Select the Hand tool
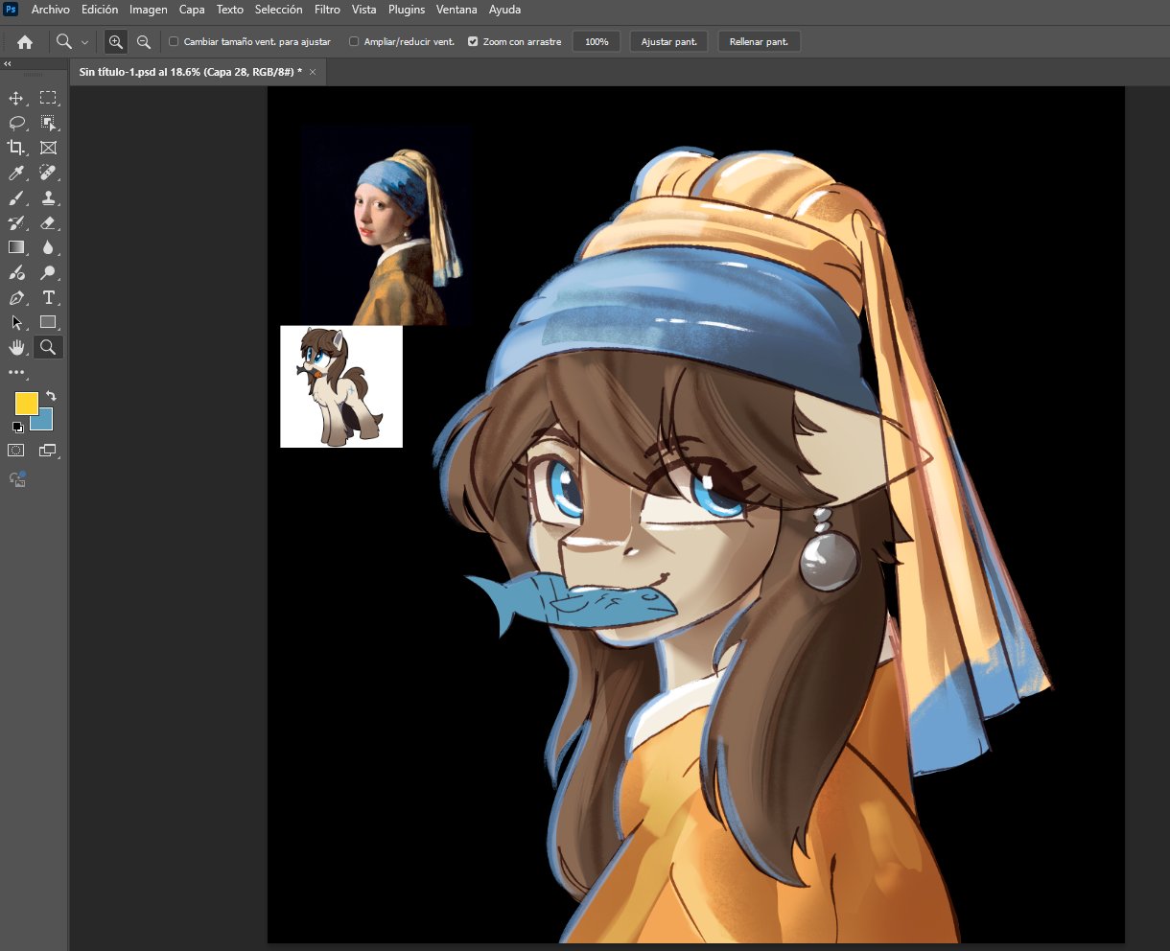The width and height of the screenshot is (1170, 951). (16, 347)
